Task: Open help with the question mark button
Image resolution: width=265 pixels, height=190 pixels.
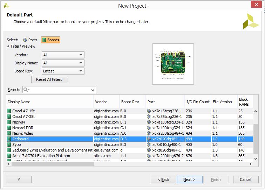Action: (x=19, y=180)
